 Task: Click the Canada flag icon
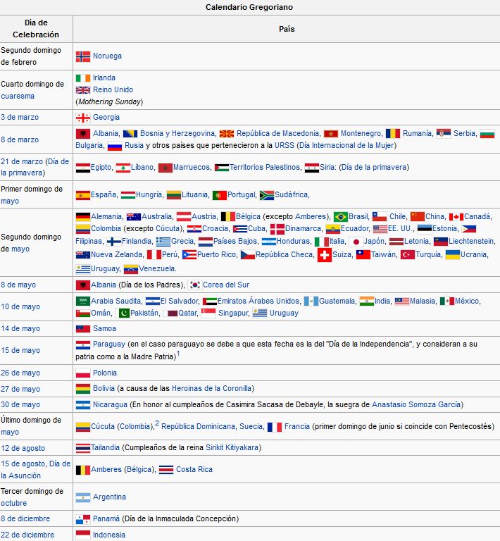pos(456,217)
